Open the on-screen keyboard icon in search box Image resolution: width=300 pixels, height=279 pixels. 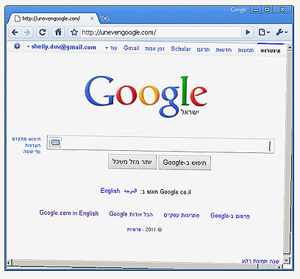pyautogui.click(x=55, y=142)
